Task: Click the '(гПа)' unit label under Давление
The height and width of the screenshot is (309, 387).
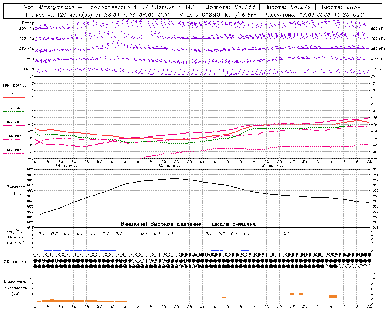Action: tap(16, 193)
